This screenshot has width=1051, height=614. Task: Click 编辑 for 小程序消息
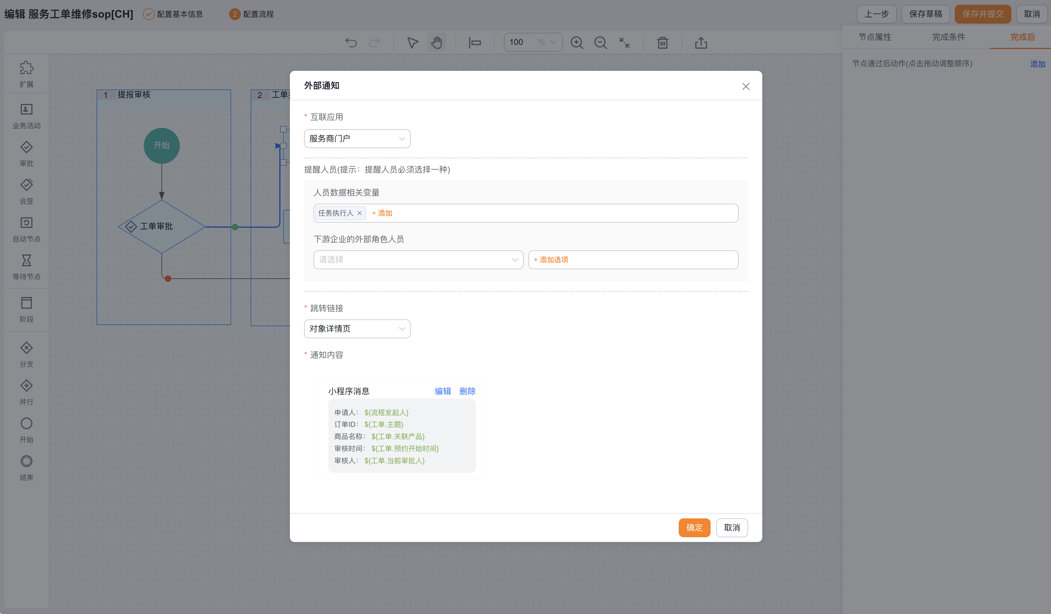point(443,391)
